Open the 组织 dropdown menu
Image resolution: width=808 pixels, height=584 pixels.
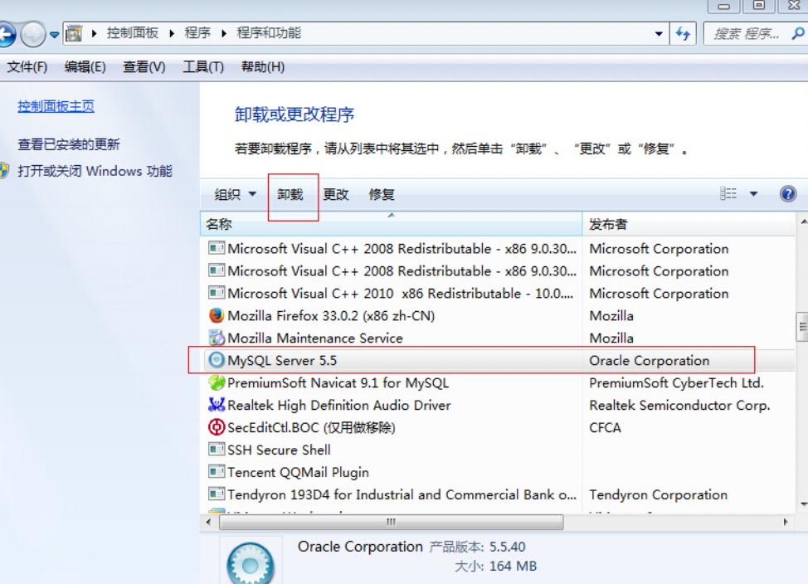pyautogui.click(x=235, y=194)
